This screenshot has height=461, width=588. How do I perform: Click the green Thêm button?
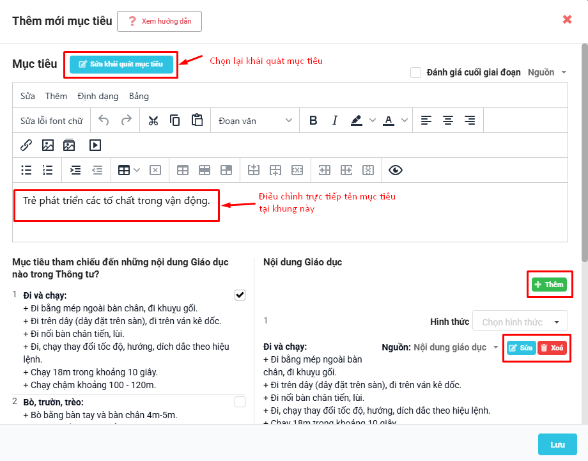point(548,285)
